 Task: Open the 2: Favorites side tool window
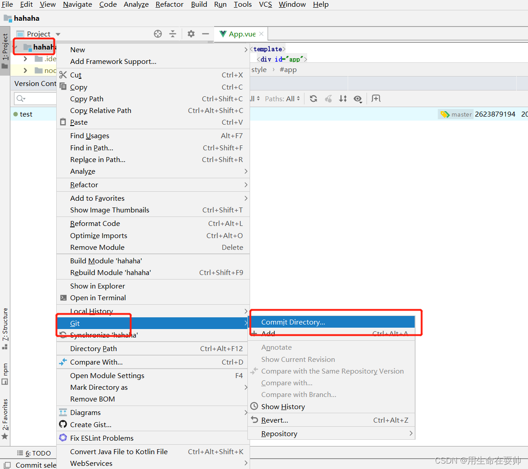point(4,419)
